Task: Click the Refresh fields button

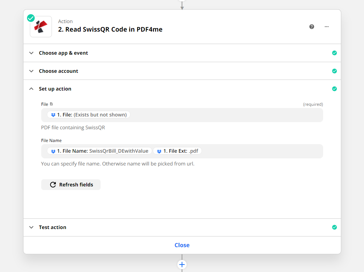Action: click(x=71, y=185)
